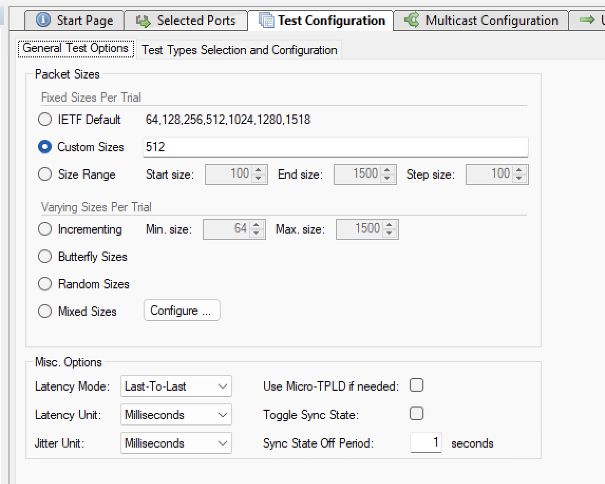Click the Custom Sizes text field
The image size is (605, 484).
(x=335, y=147)
